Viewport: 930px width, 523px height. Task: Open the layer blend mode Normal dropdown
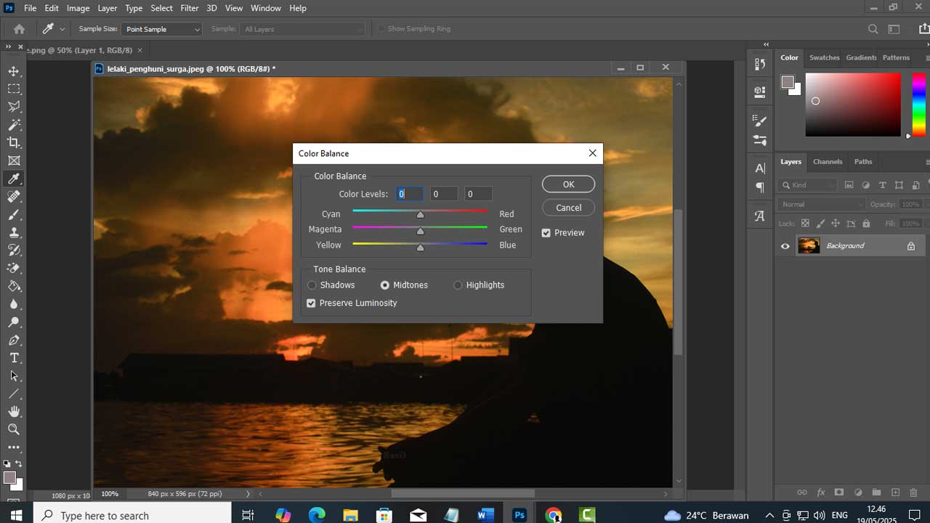click(x=821, y=204)
